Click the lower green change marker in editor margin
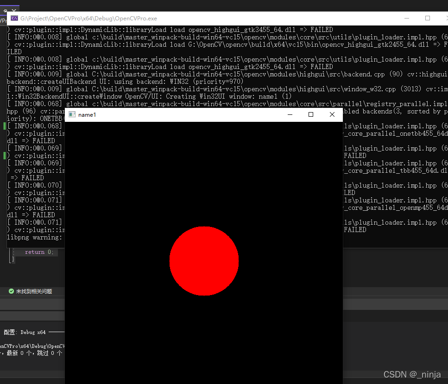Screen dimensions: 448x384 [x=5, y=156]
